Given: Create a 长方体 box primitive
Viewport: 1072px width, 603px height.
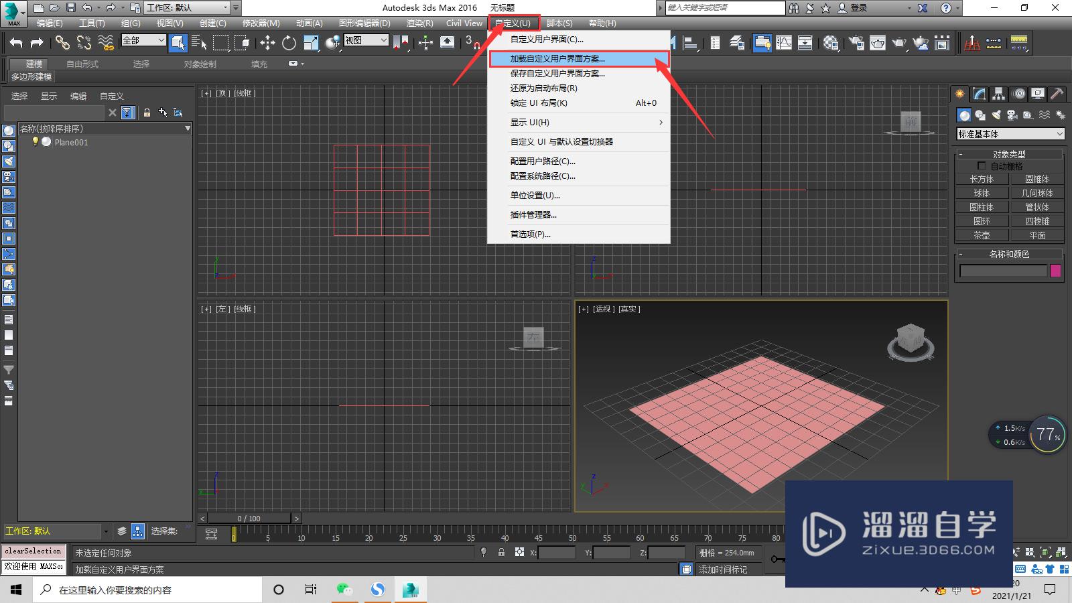Looking at the screenshot, I should click(x=982, y=179).
